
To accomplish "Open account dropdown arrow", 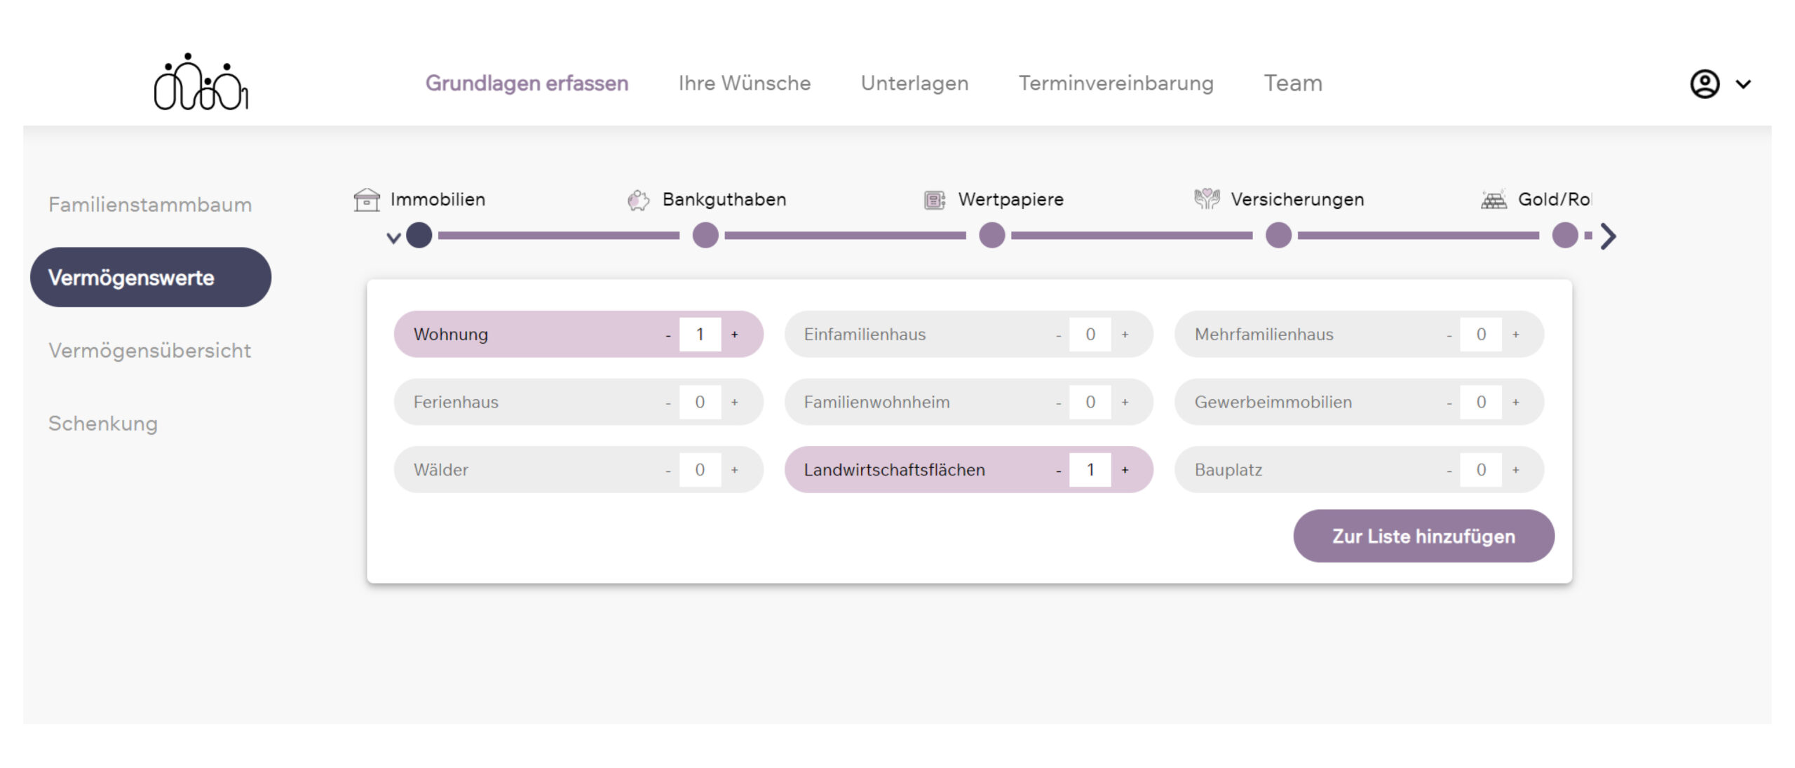I will (x=1743, y=85).
